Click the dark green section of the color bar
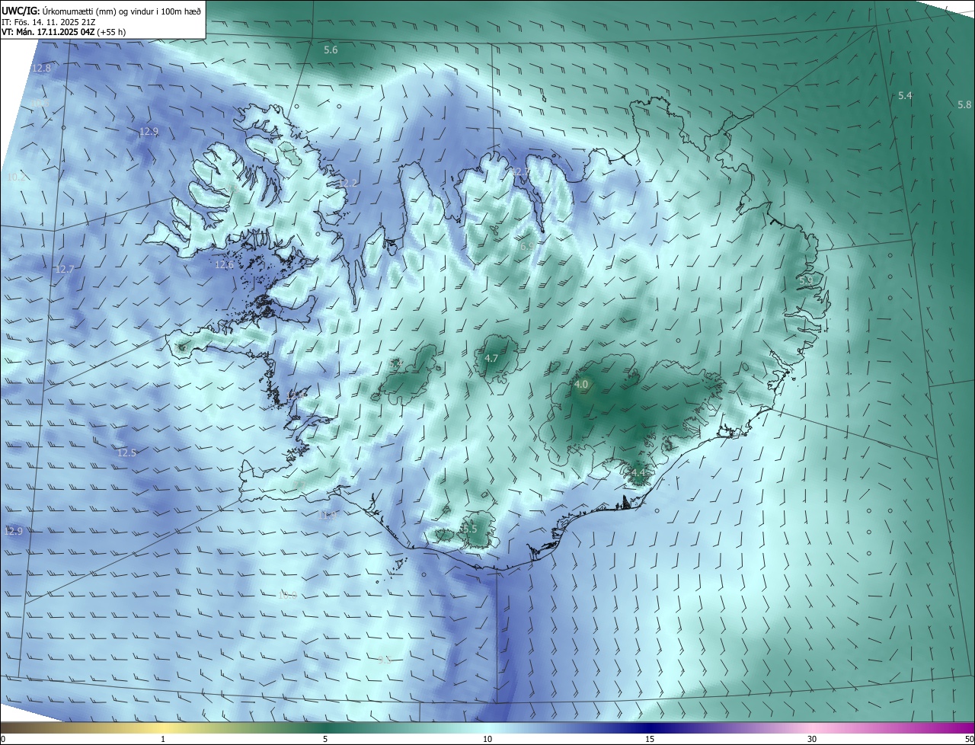Viewport: 975px width, 745px height. point(325,727)
